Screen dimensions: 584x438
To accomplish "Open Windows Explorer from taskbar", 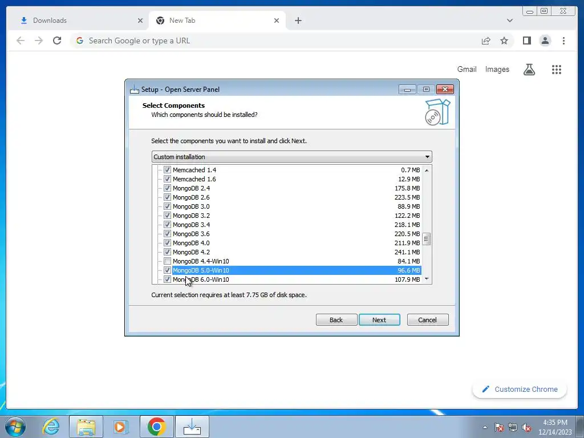I will 86,427.
